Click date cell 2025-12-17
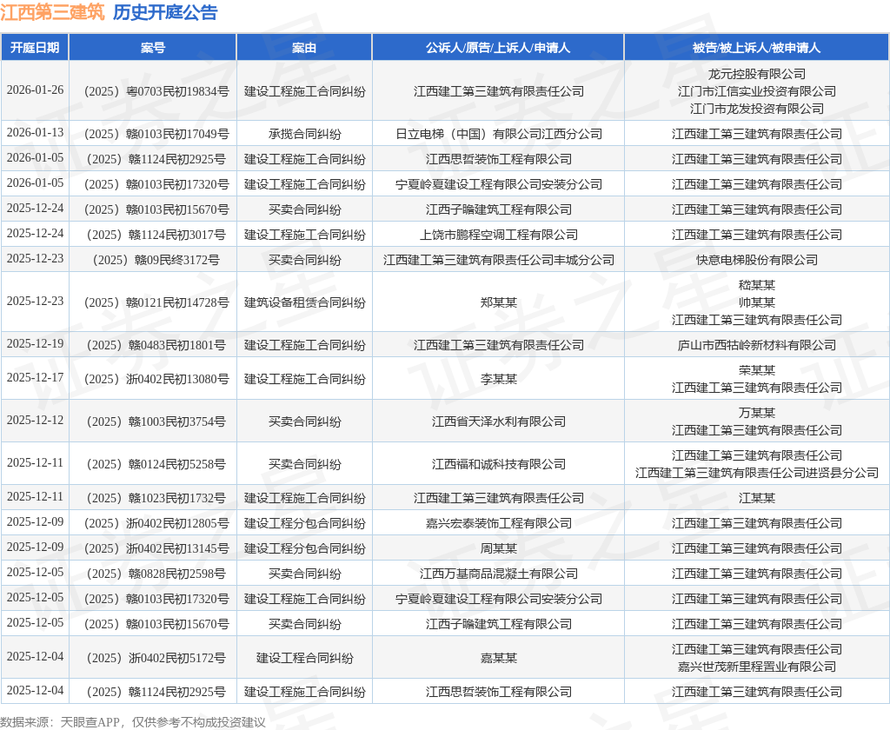Viewport: 890px width, 730px height. pyautogui.click(x=35, y=378)
